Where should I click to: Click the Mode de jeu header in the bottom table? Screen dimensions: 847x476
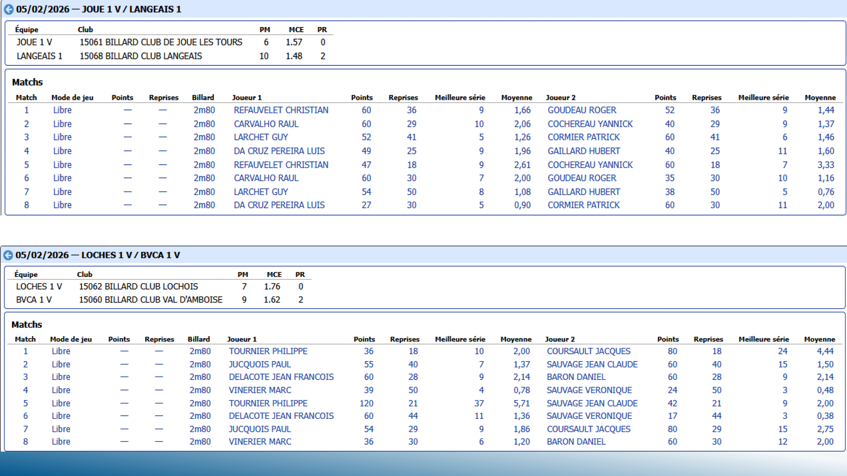71,339
